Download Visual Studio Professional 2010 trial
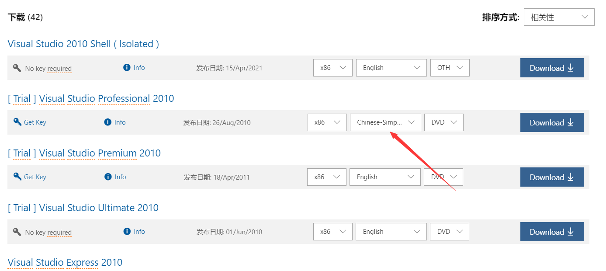 pos(551,122)
